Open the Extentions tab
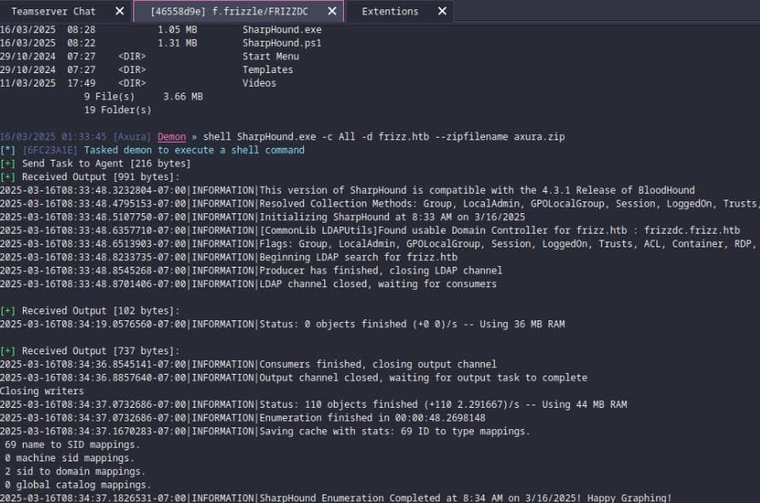This screenshot has width=760, height=503. tap(390, 11)
